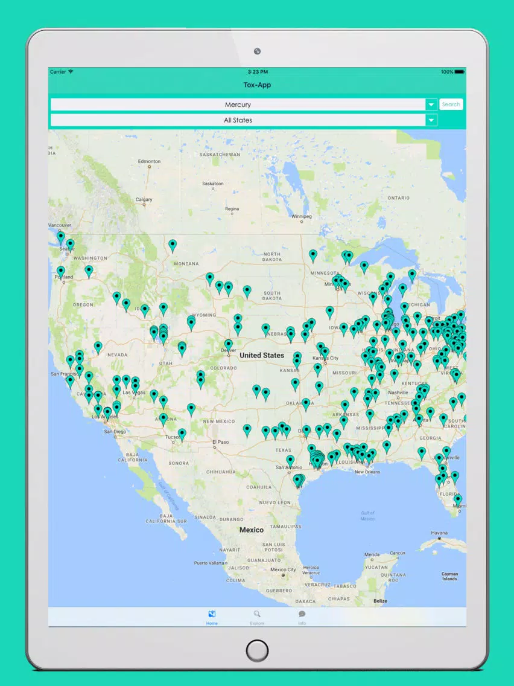Tap the pin at San Antonio
This screenshot has height=686, width=514.
click(x=291, y=461)
